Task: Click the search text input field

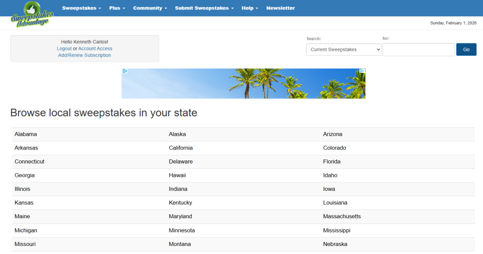Action: pyautogui.click(x=418, y=49)
